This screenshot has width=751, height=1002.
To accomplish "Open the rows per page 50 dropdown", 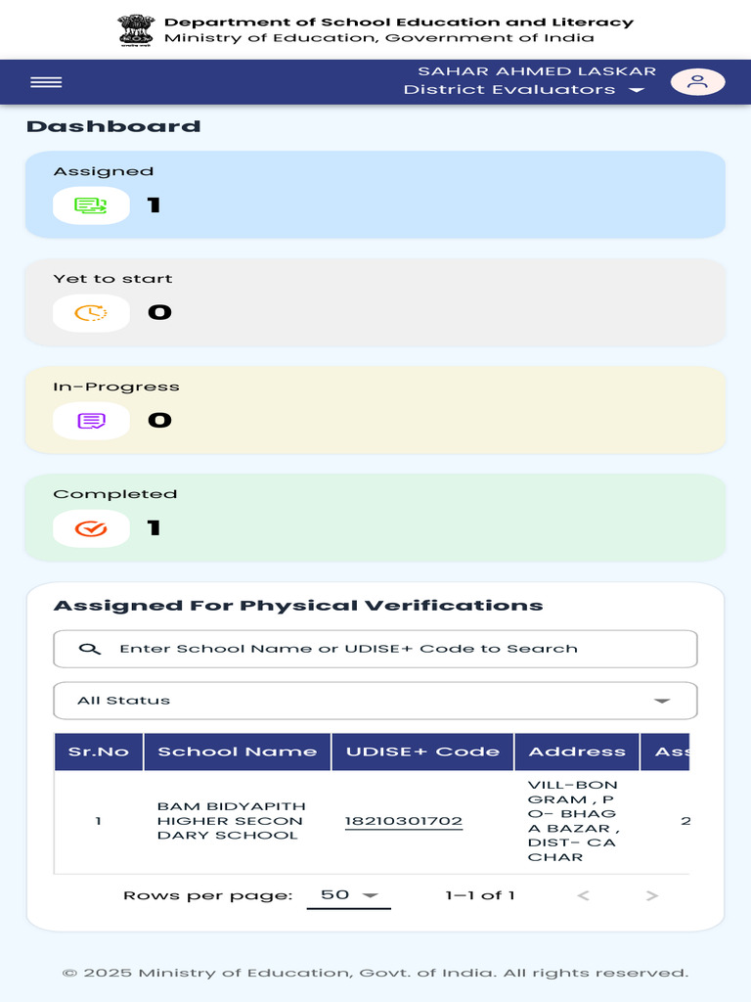I will [x=349, y=895].
